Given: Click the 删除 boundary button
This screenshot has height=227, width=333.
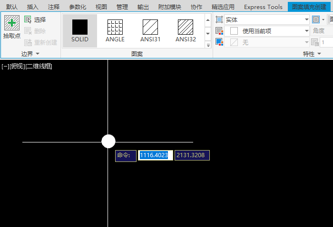Looking at the screenshot, I should tap(35, 31).
